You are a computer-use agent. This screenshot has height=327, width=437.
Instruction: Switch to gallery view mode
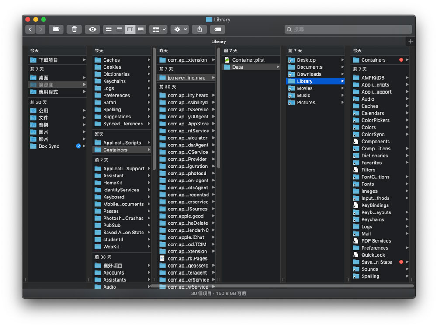click(x=141, y=29)
